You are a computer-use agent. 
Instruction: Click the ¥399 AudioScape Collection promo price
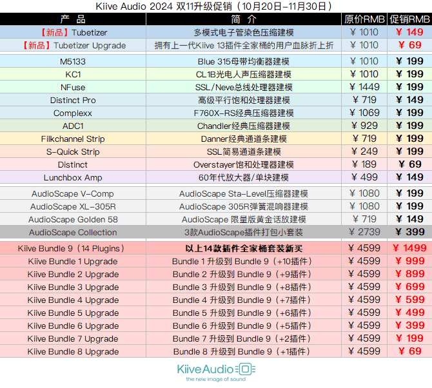[x=409, y=232]
